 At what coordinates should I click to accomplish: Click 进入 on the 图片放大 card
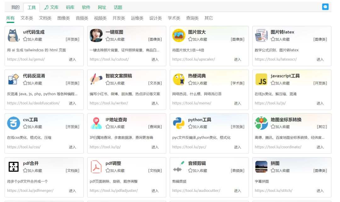(237, 60)
